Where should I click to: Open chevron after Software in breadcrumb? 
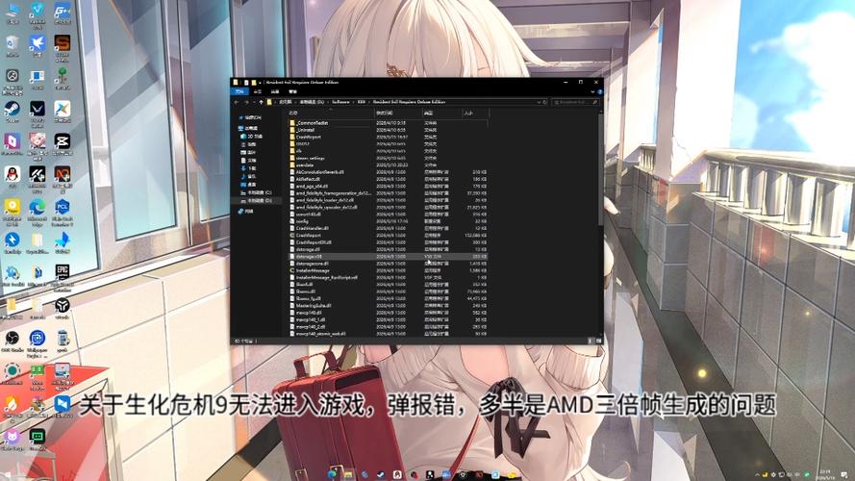[354, 102]
